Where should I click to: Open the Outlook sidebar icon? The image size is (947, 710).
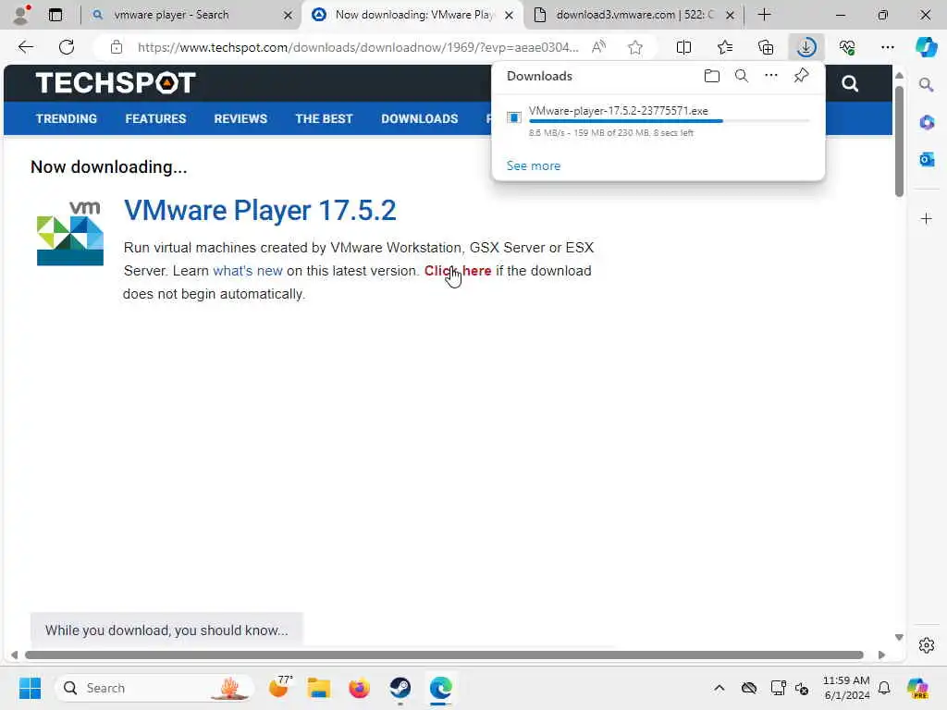click(927, 159)
